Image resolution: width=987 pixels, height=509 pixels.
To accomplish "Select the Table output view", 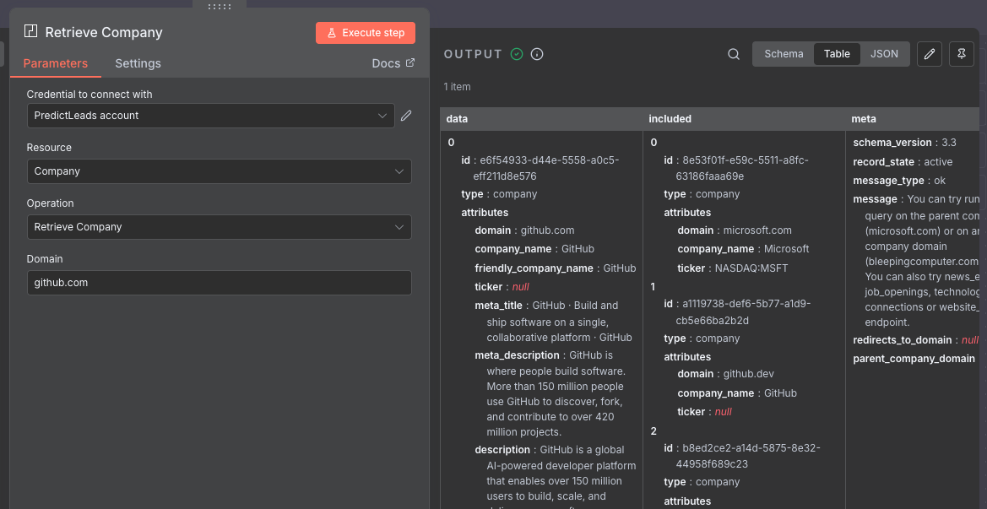I will (x=838, y=54).
